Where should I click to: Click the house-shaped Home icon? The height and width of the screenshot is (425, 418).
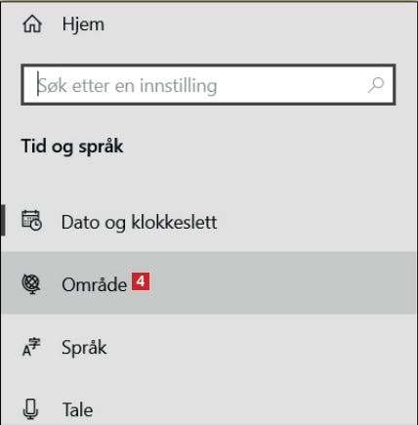pyautogui.click(x=32, y=24)
